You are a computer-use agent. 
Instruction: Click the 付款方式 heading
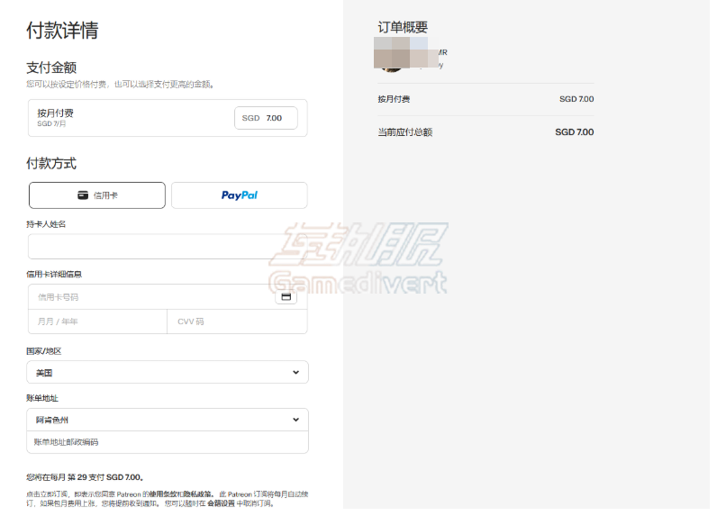point(51,163)
